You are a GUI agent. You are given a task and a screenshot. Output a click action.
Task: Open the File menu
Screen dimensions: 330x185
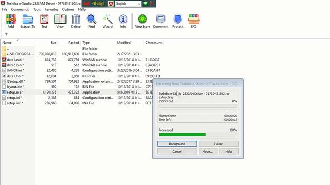pos(5,9)
